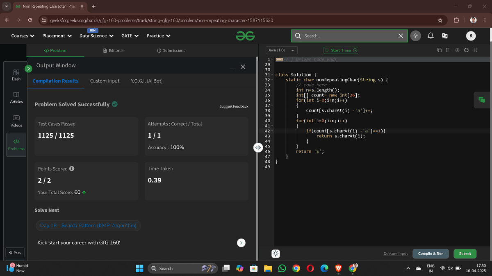The image size is (492, 276).
Task: Open the language translate icon
Action: (x=444, y=36)
